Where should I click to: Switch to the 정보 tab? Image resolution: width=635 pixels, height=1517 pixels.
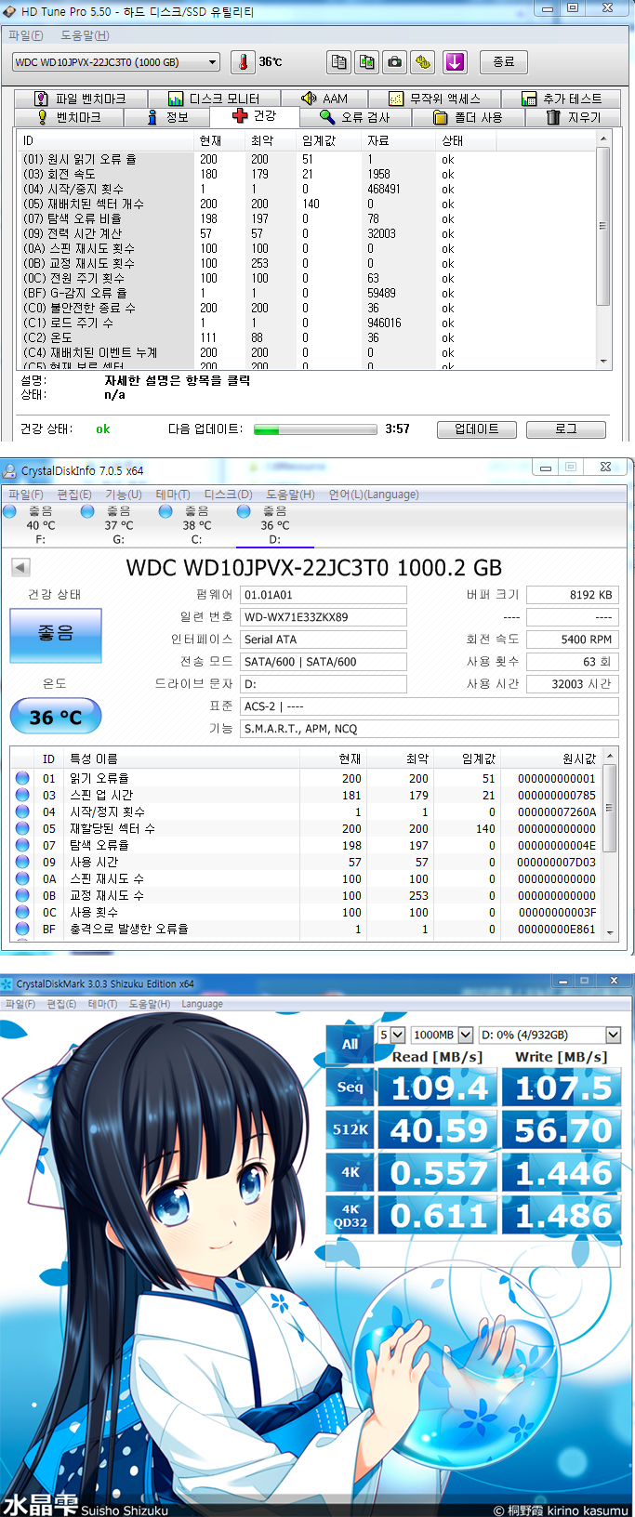click(168, 118)
